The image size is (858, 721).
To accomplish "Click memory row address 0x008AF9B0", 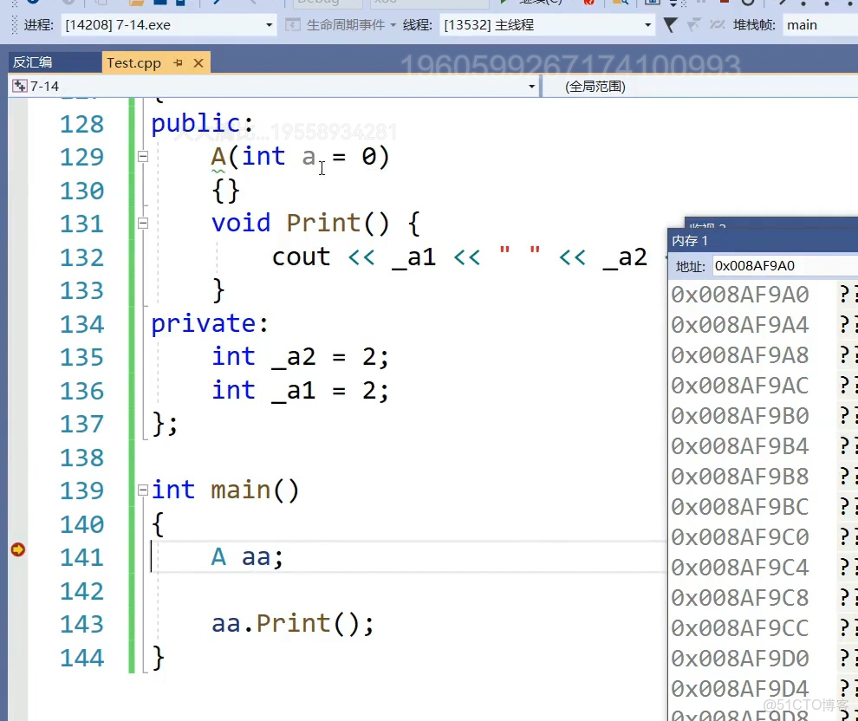I will [739, 416].
